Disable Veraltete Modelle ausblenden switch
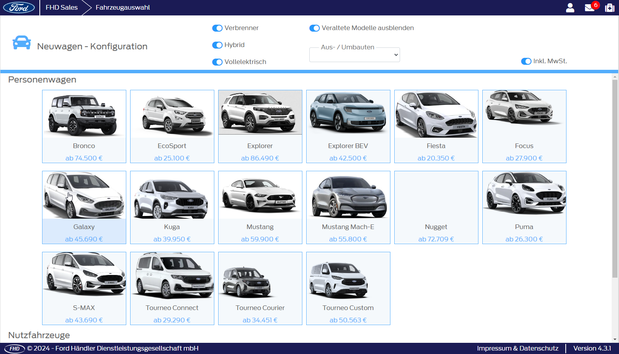The image size is (619, 354). tap(315, 28)
